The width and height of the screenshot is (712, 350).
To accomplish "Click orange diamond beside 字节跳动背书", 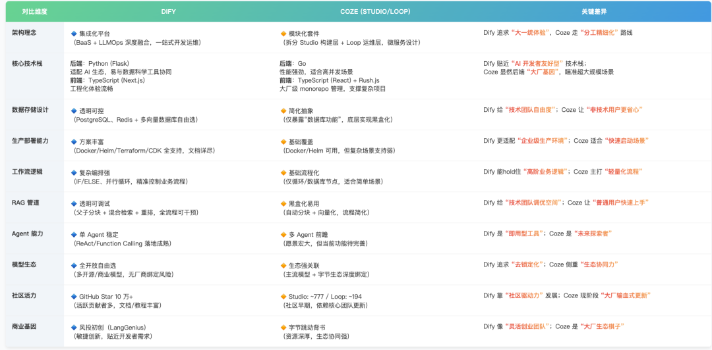I will [x=283, y=328].
